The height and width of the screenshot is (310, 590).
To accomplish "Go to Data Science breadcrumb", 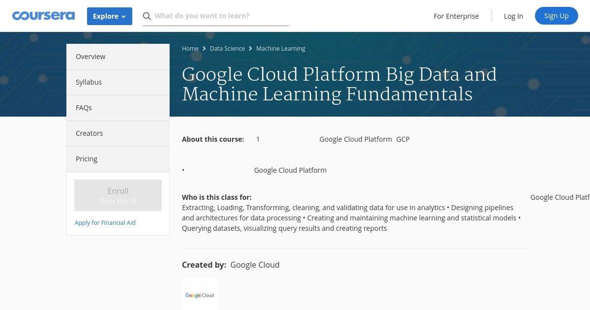I will 227,48.
